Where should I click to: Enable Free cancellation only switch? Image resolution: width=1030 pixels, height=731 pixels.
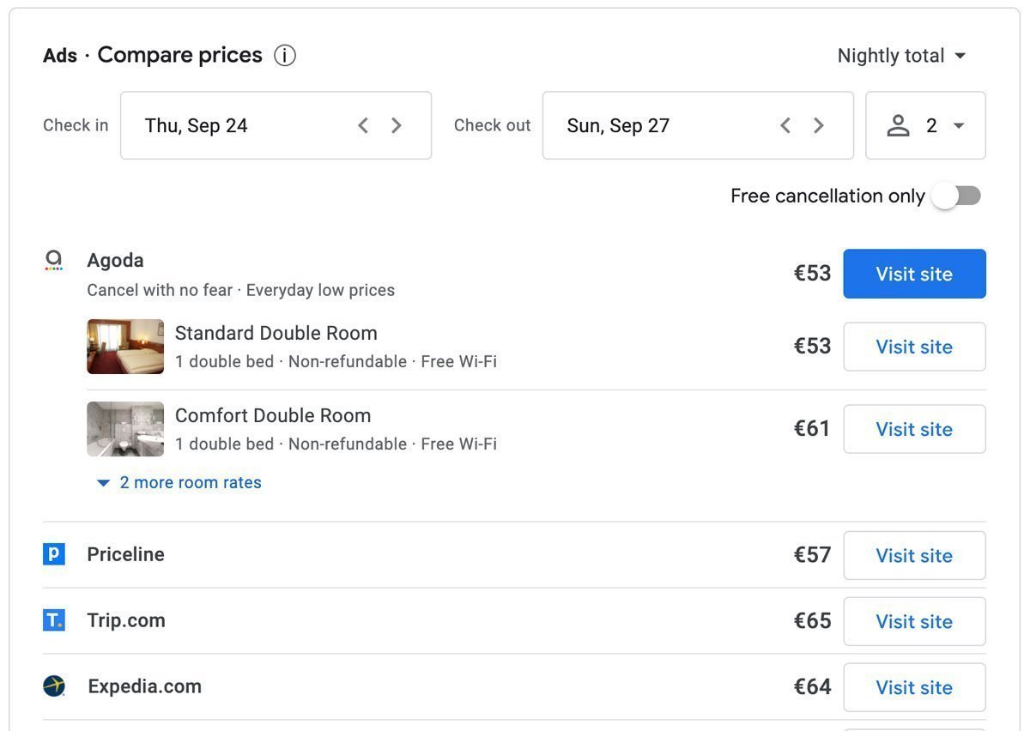(957, 196)
